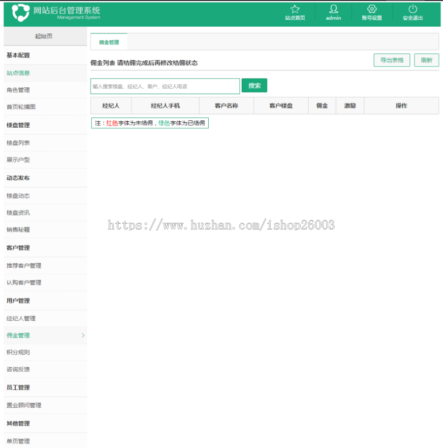The width and height of the screenshot is (443, 448).
Task: Click the 导出表格 button
Action: (391, 60)
